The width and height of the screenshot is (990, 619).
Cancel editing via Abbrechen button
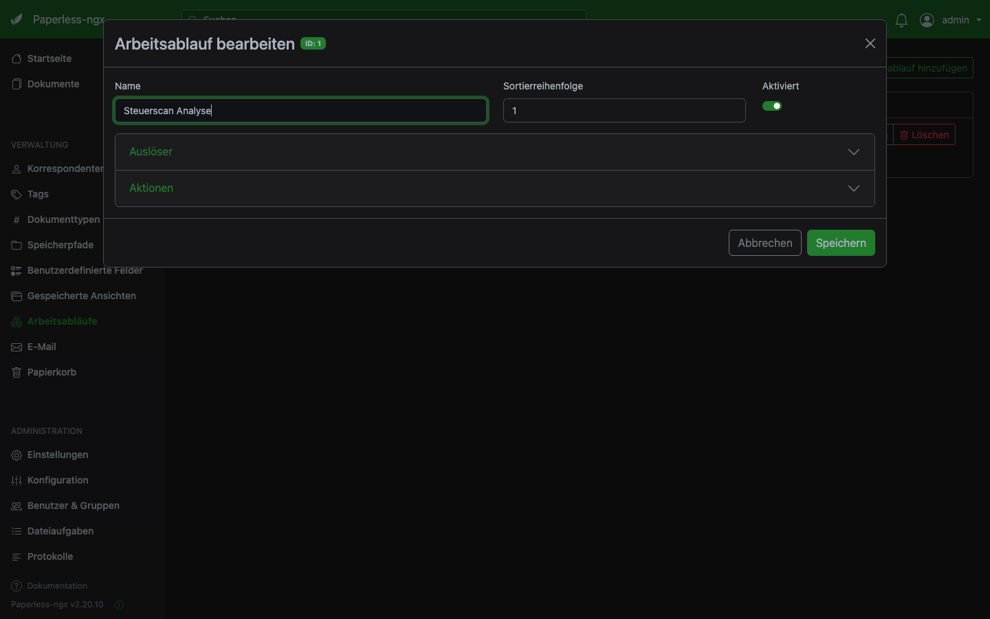coord(764,243)
